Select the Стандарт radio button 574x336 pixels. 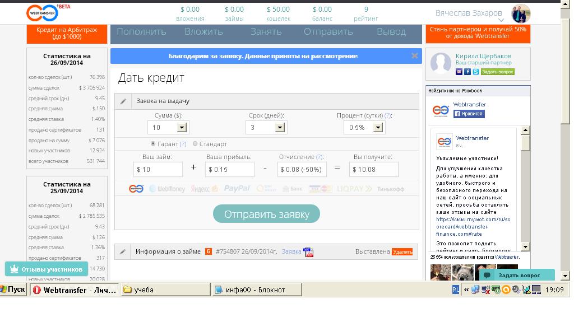tap(195, 144)
